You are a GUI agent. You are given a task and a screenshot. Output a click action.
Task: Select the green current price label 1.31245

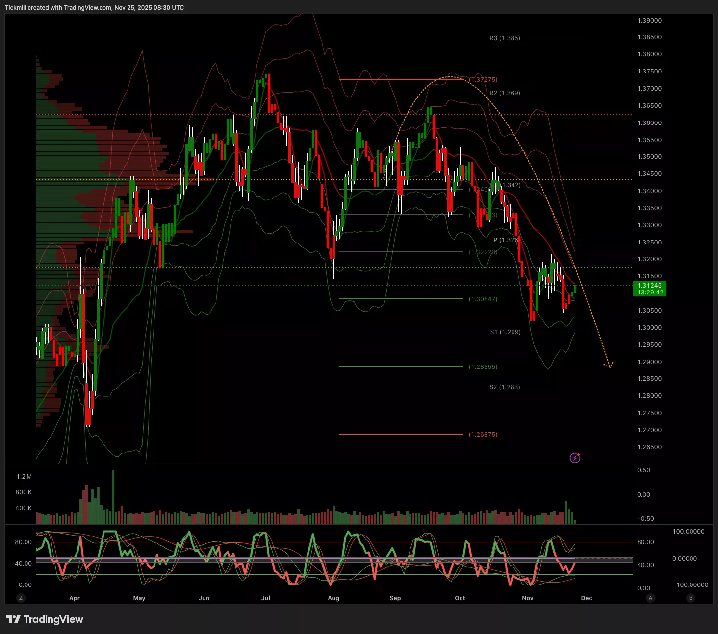[649, 289]
